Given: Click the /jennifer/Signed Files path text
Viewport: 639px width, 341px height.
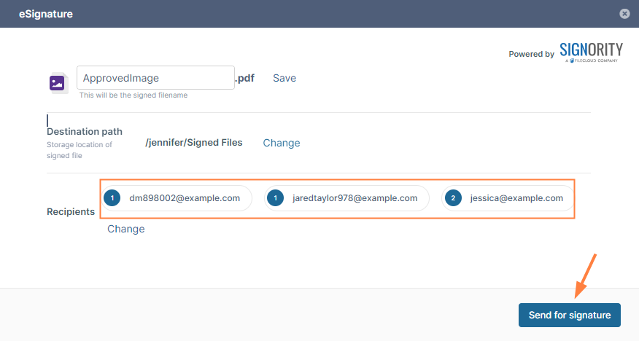Looking at the screenshot, I should tap(194, 143).
